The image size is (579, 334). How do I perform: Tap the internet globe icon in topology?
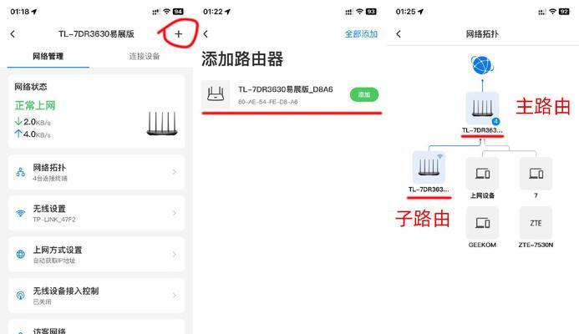[482, 65]
